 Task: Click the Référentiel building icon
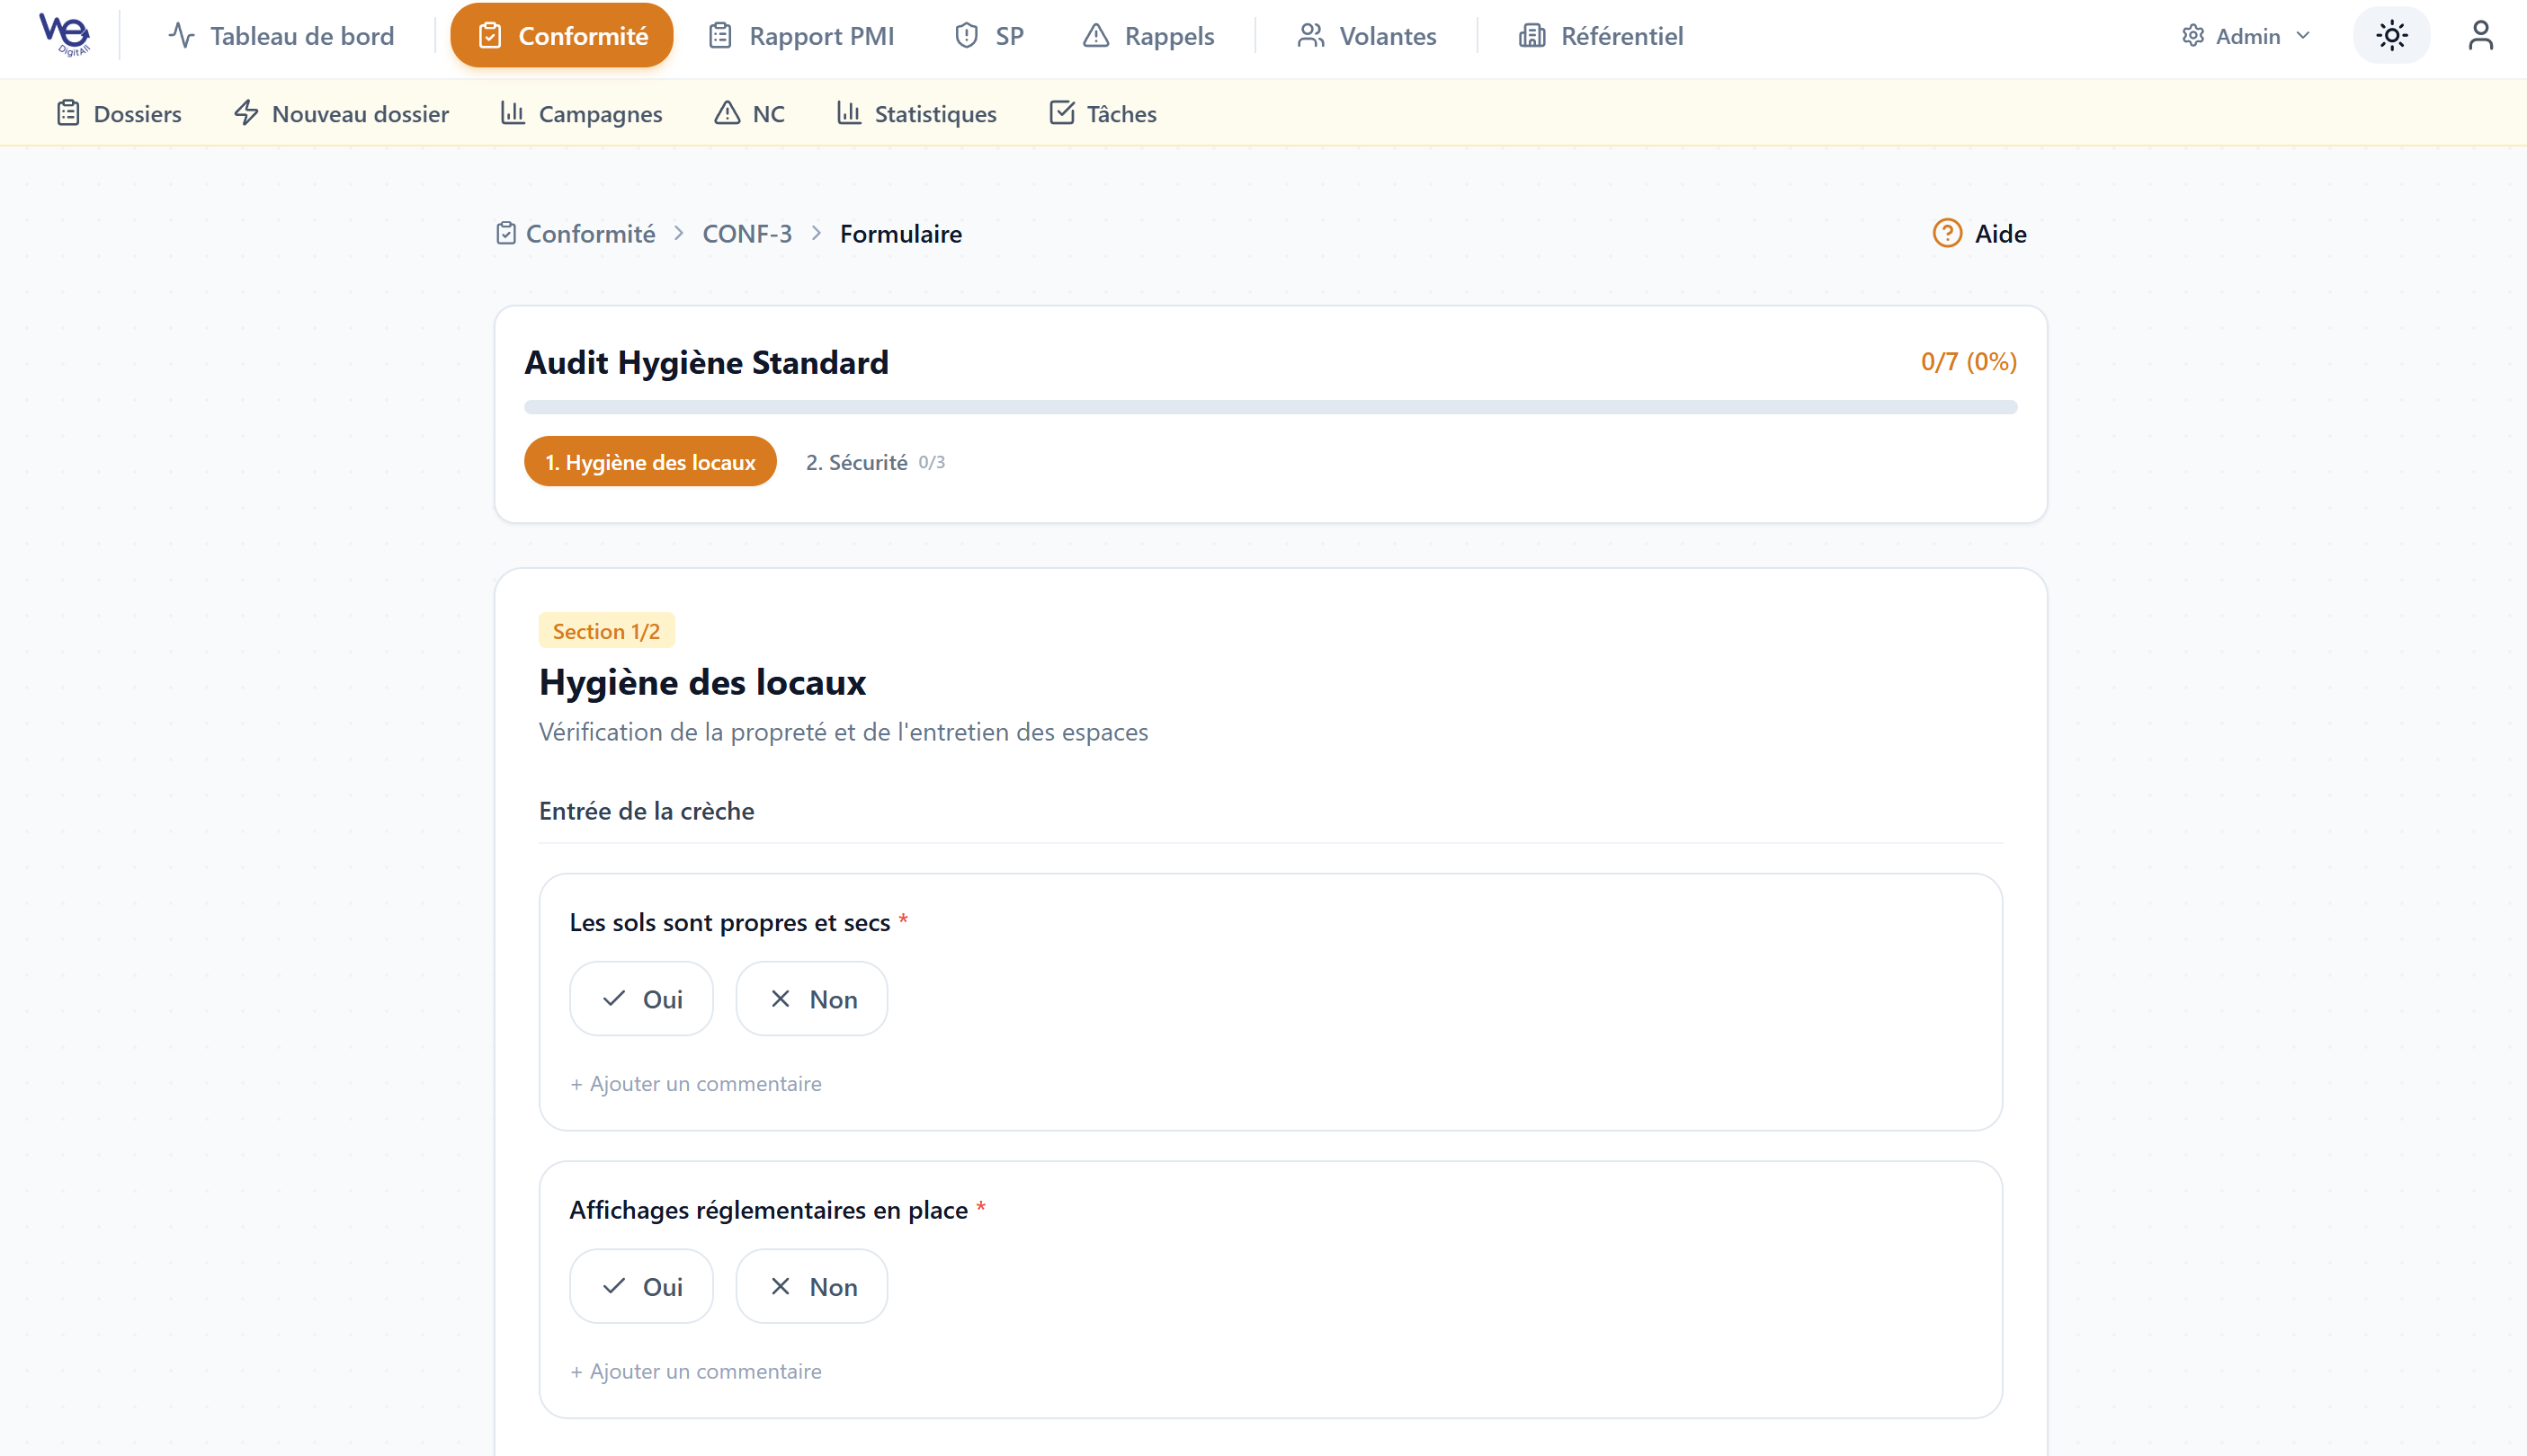[x=1531, y=36]
